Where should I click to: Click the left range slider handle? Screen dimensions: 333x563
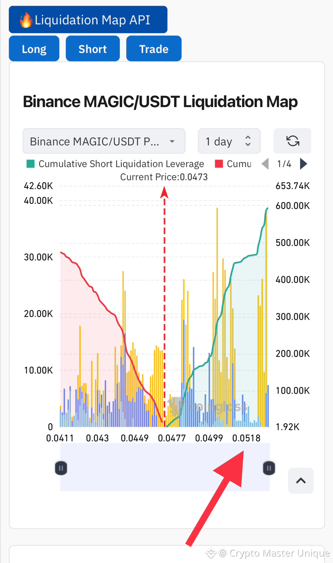(x=61, y=468)
